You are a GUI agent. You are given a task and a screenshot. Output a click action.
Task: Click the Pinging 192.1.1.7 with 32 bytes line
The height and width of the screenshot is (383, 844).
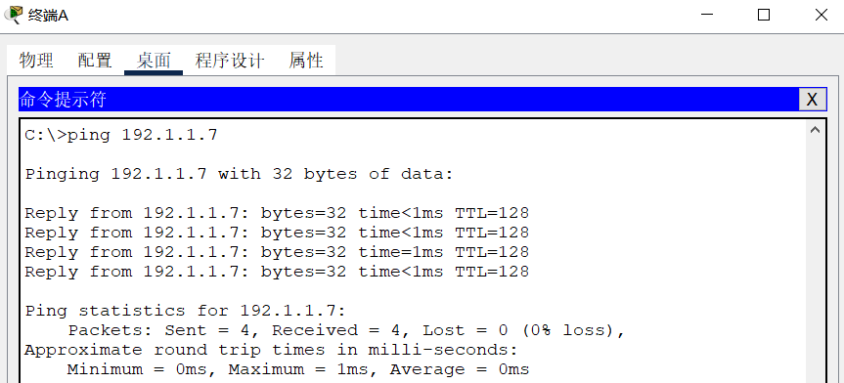pyautogui.click(x=240, y=174)
